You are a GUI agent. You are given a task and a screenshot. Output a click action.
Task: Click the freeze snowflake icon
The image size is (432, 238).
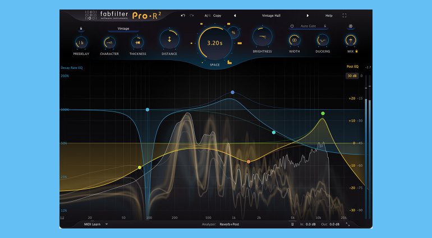(351, 26)
